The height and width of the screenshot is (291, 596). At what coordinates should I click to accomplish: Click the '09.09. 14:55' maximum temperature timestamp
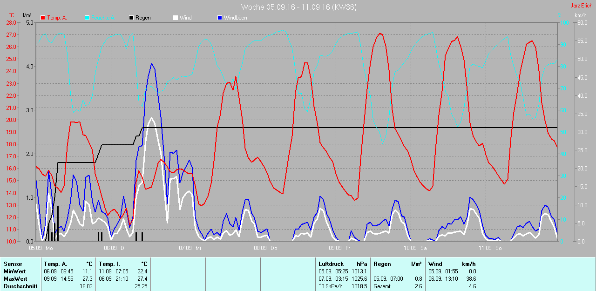click(x=58, y=279)
